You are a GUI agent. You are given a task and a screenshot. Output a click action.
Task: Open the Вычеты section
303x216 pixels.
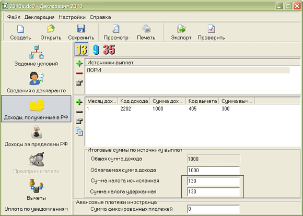(37, 190)
